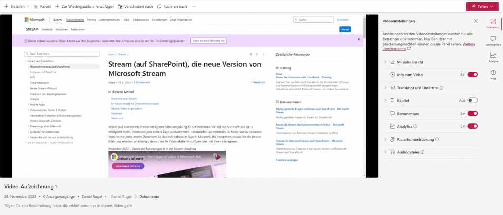Image resolution: width=503 pixels, height=215 pixels.
Task: Click the Microsoft logo in the video
Action: 35,20
